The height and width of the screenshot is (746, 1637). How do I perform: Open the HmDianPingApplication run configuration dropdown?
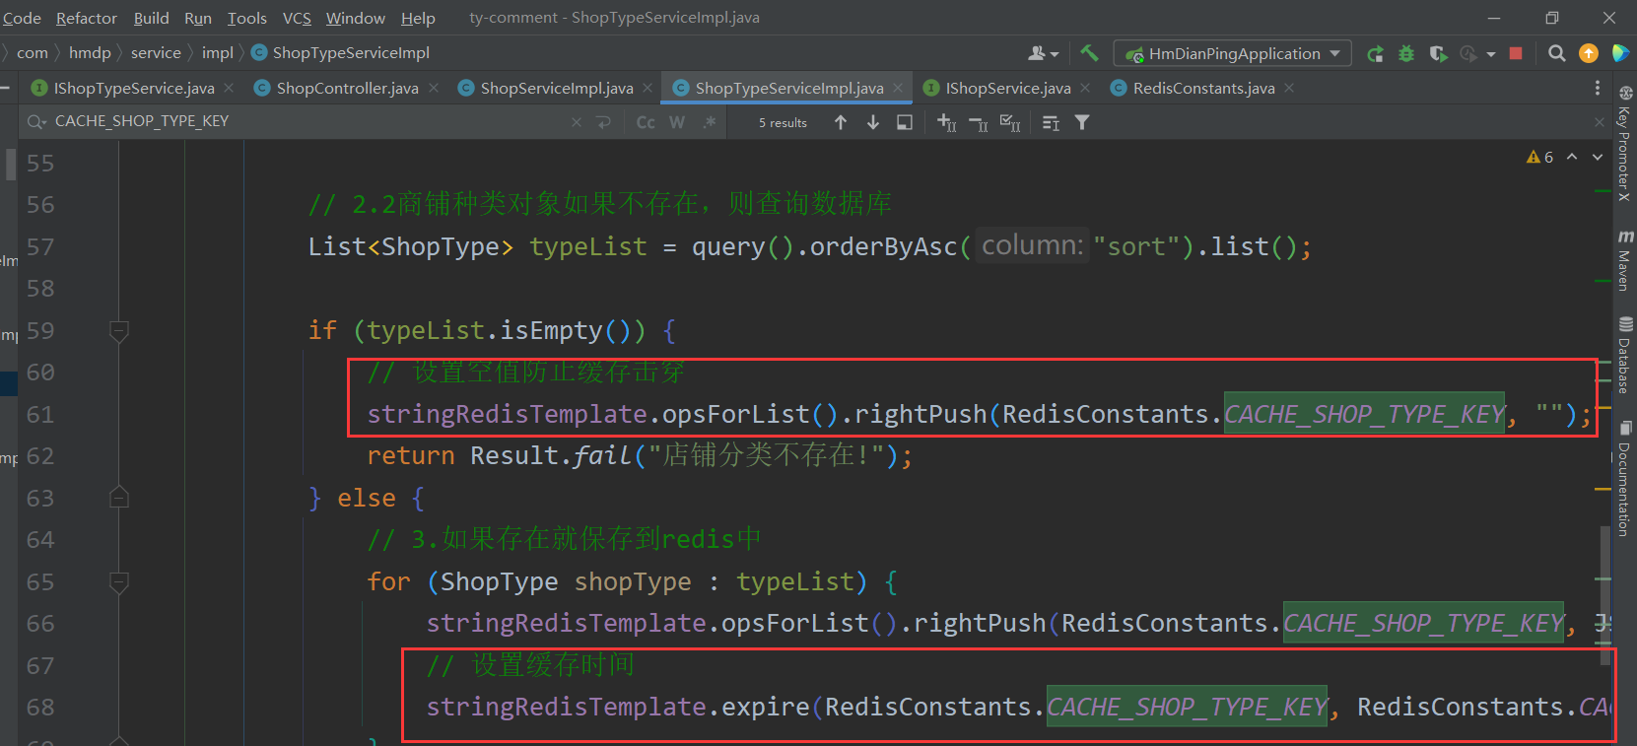(x=1232, y=53)
